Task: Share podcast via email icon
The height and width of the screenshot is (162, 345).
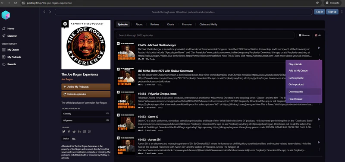Action: (84, 132)
